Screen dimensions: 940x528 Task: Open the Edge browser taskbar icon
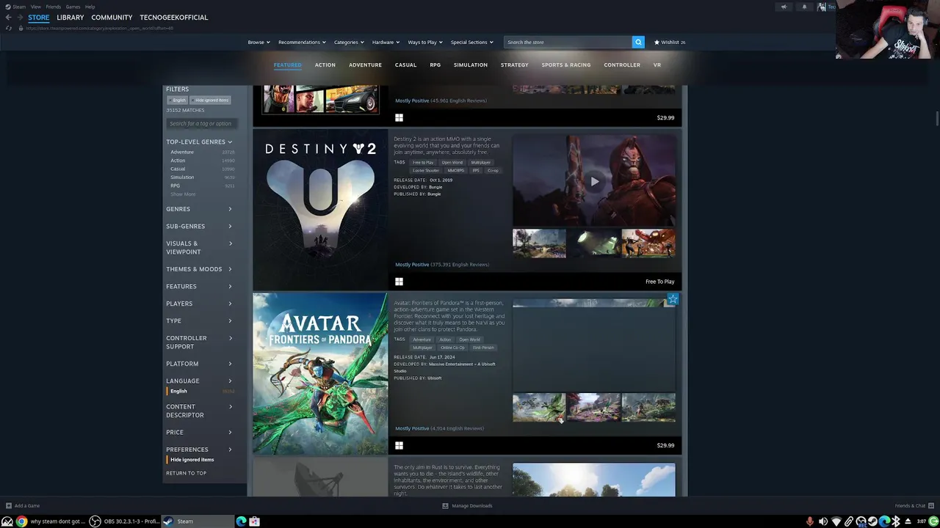(241, 521)
